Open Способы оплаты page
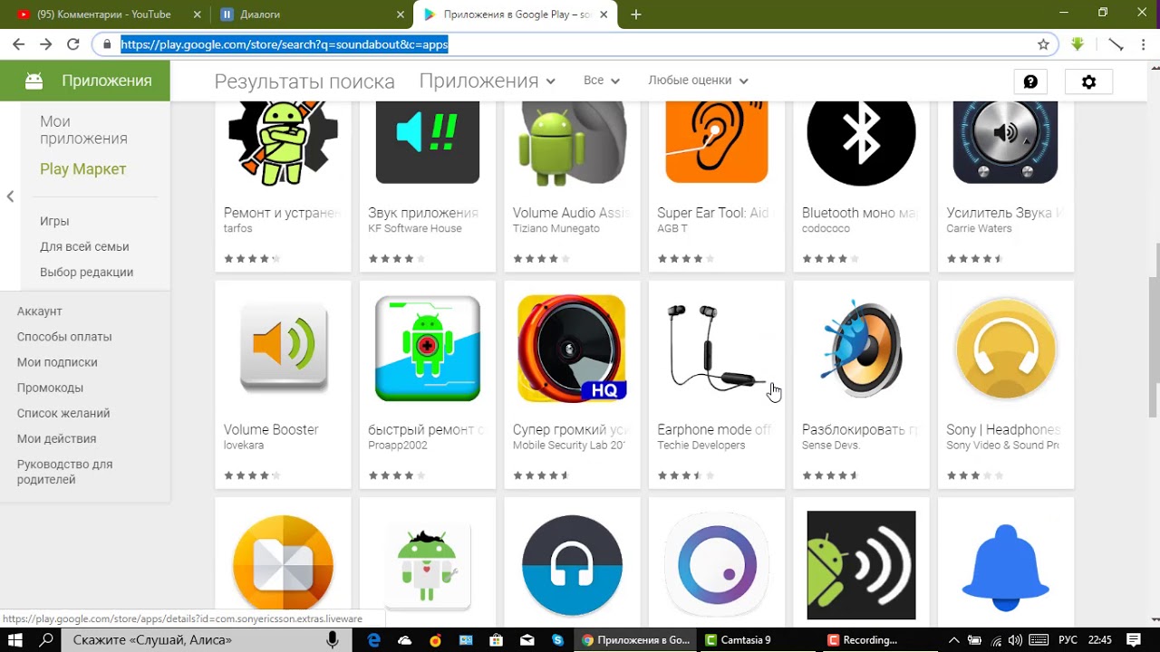The width and height of the screenshot is (1160, 652). (64, 337)
